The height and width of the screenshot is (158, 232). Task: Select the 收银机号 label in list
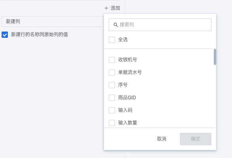[128, 60]
